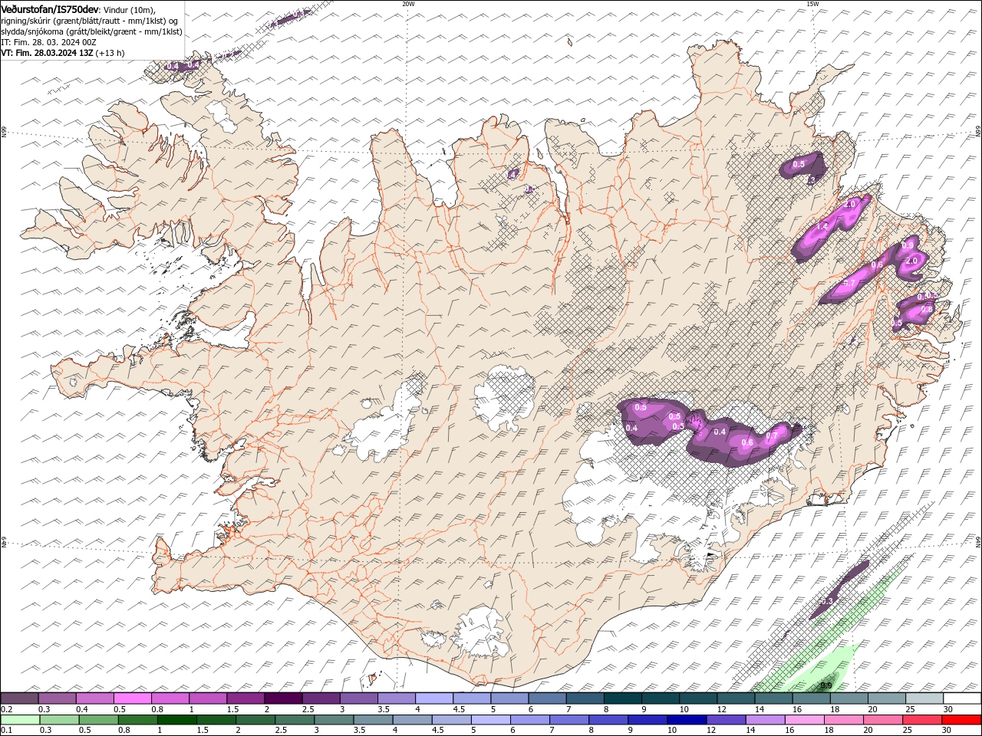Click the '0.2' label in the snow legend
The image size is (982, 736).
pos(6,709)
